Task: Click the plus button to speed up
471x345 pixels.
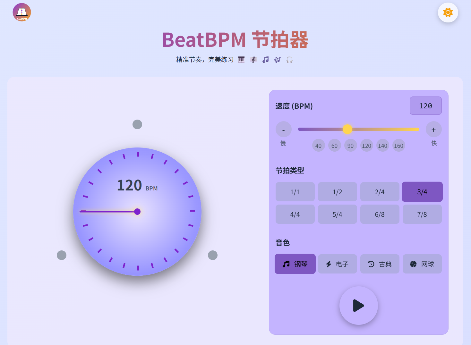Action: (x=433, y=129)
